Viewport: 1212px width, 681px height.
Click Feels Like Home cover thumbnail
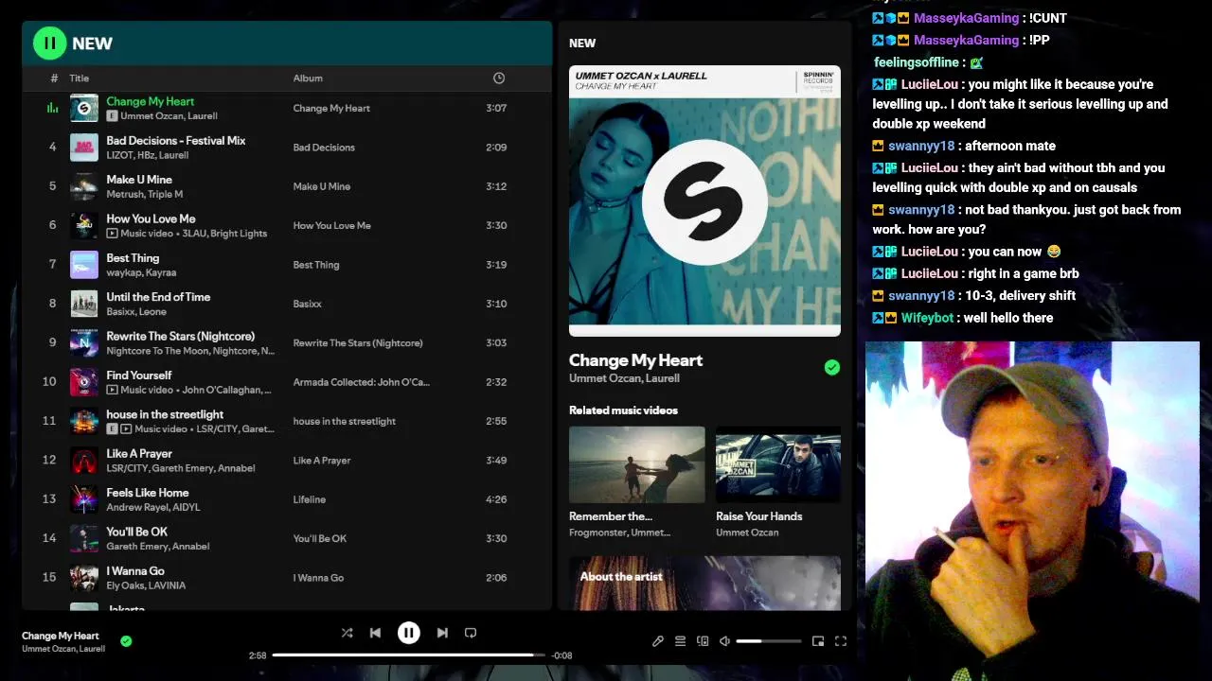(x=84, y=499)
